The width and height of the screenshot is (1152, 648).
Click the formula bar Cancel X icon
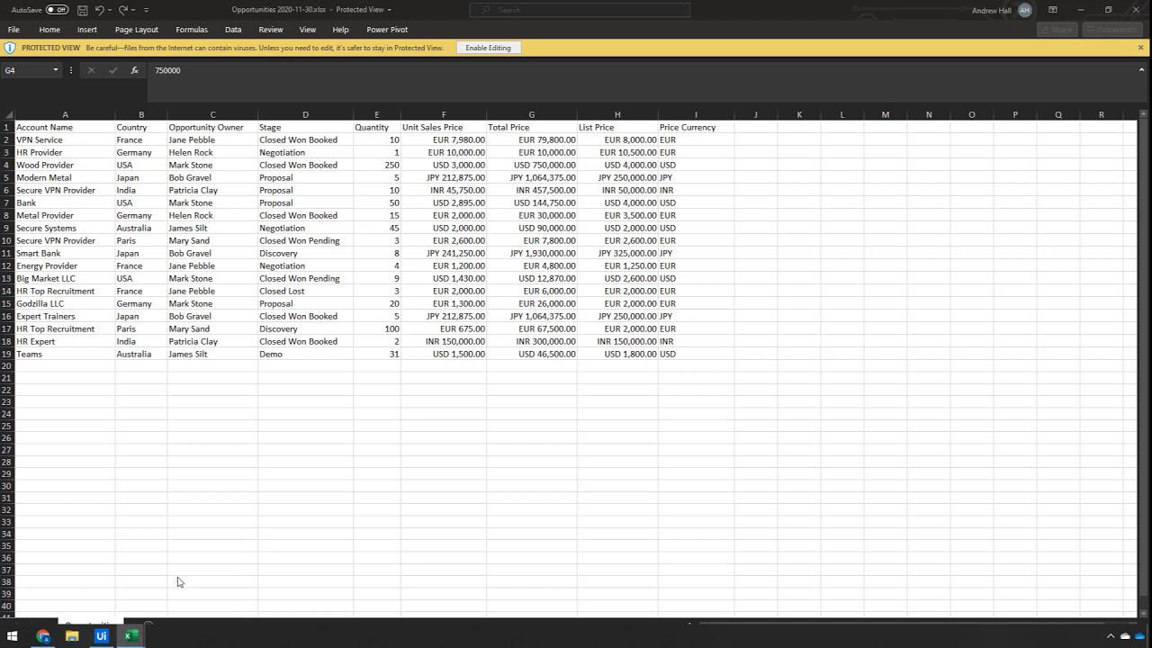point(91,70)
